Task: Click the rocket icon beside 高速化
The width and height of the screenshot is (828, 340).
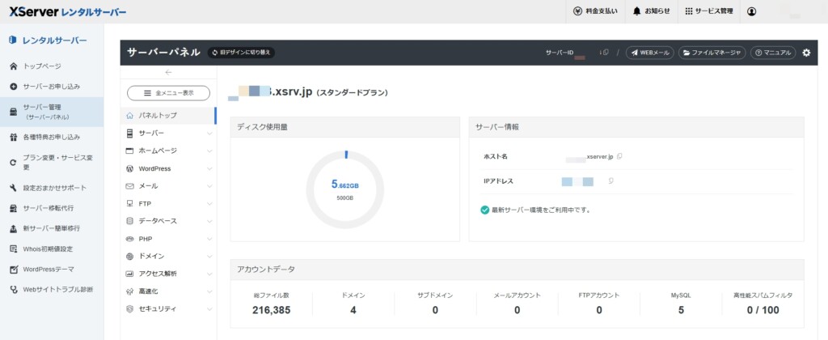Action: [130, 291]
